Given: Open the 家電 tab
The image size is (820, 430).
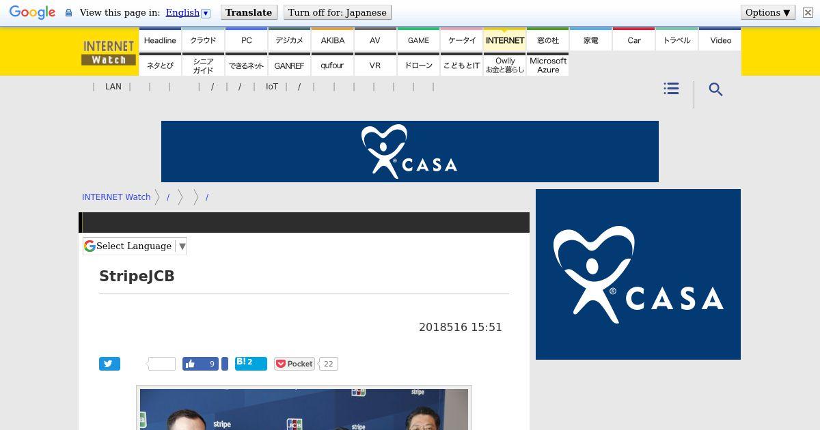Looking at the screenshot, I should [x=591, y=40].
